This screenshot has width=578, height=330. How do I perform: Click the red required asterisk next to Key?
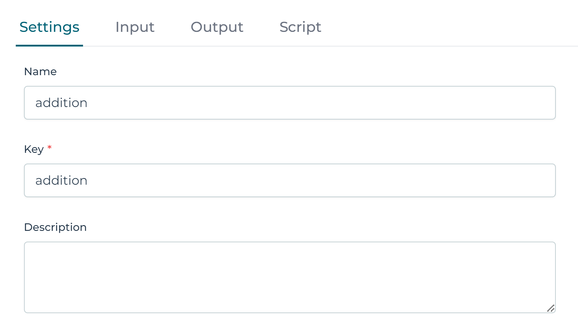pyautogui.click(x=49, y=148)
